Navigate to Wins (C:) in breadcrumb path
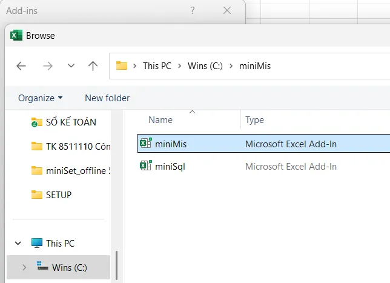 click(x=205, y=66)
